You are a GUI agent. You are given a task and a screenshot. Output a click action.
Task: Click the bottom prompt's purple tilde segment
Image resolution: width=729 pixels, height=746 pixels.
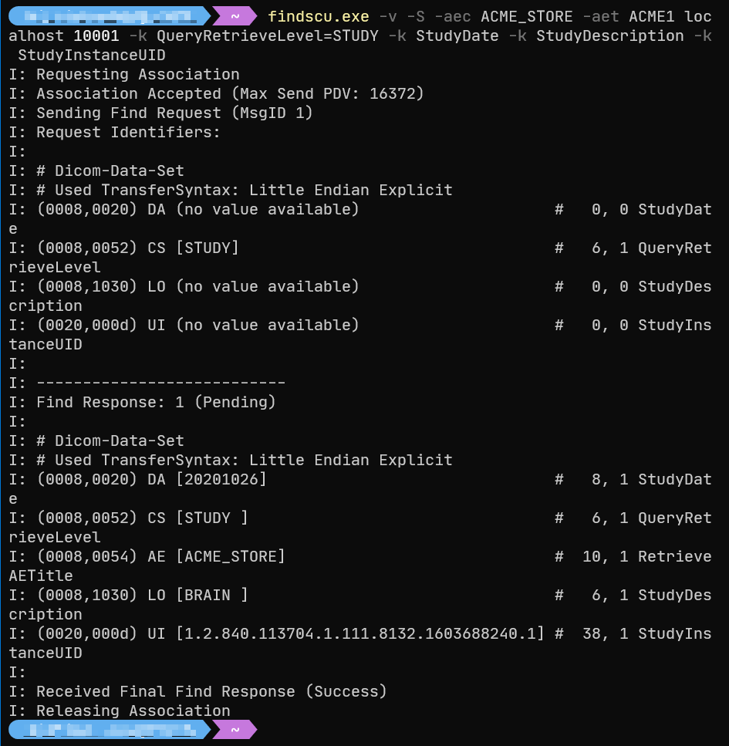click(234, 730)
